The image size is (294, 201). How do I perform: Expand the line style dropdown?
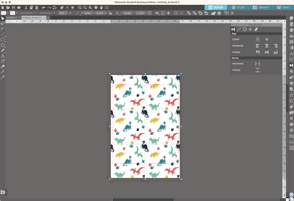point(35,13)
